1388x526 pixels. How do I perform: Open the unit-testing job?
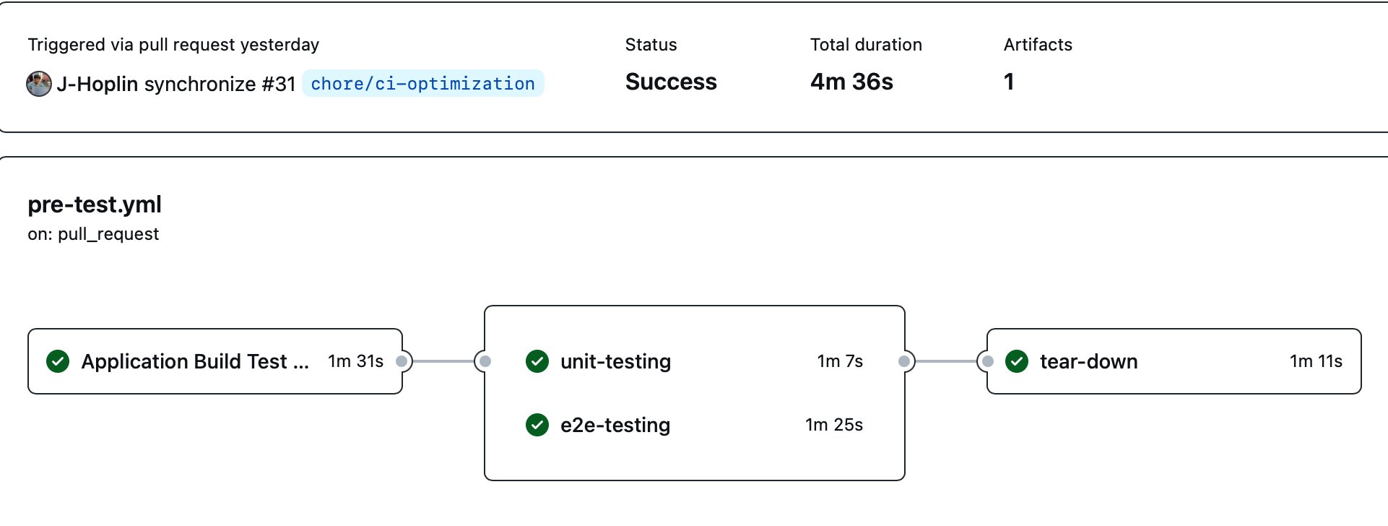coord(615,361)
